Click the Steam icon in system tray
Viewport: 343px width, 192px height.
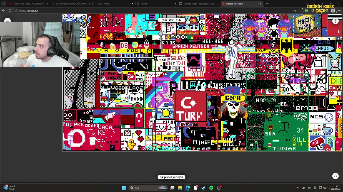(x=303, y=188)
